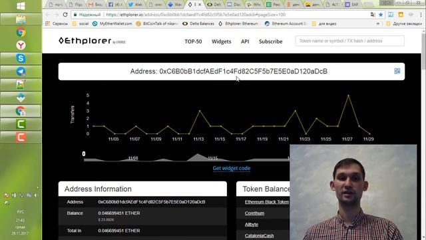Expand the для видео bookmarks folder
Image resolution: width=426 pixels, height=240 pixels.
tap(324, 24)
